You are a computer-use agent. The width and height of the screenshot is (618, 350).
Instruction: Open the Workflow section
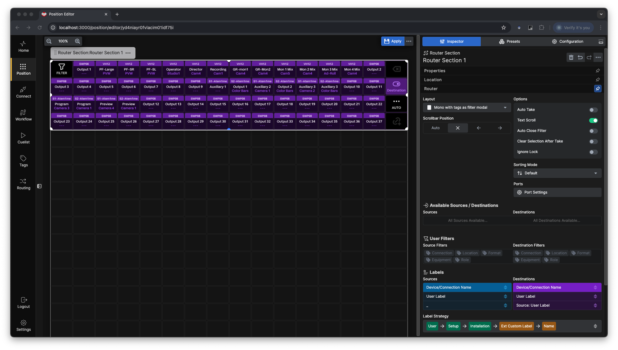23,115
